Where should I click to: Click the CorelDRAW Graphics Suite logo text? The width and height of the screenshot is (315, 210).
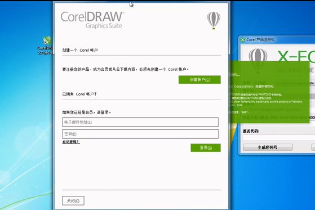[x=92, y=20]
